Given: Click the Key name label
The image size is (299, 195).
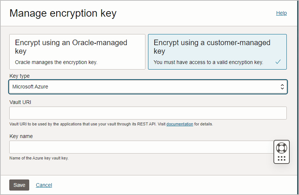Looking at the screenshot, I should coord(21,136).
